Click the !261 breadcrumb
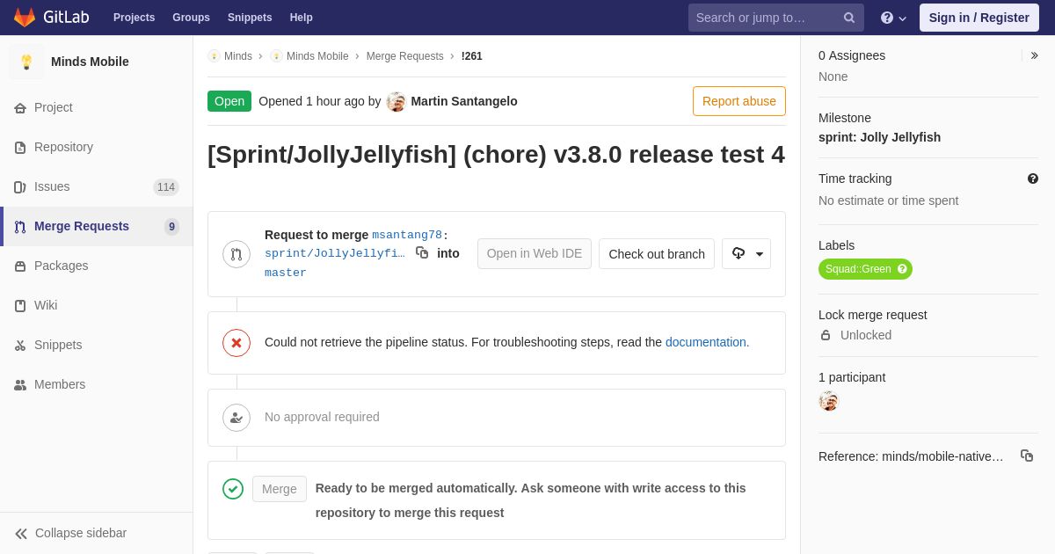The image size is (1055, 554). pyautogui.click(x=472, y=56)
